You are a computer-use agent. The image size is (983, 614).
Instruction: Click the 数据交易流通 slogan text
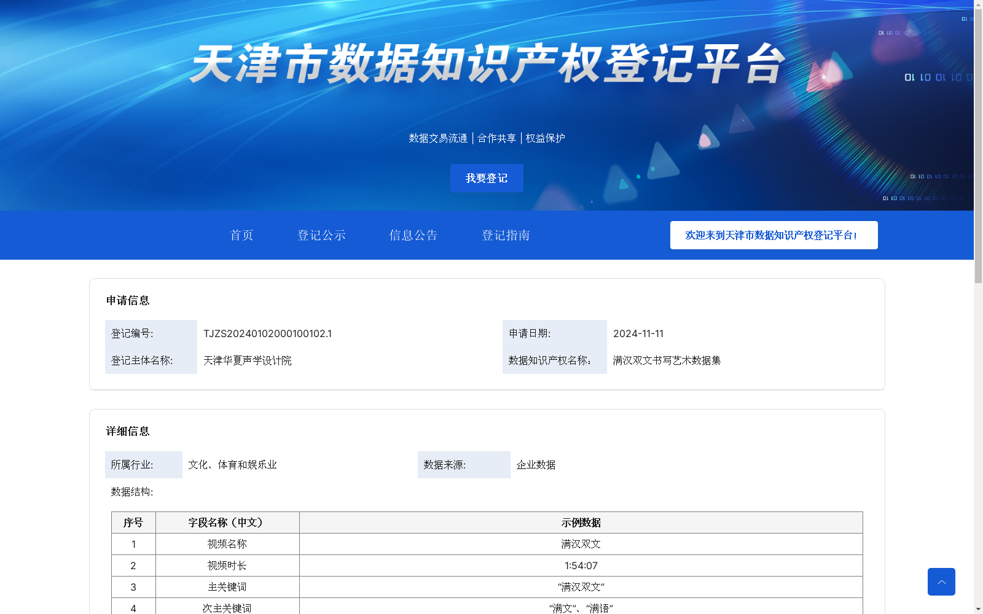(x=438, y=138)
